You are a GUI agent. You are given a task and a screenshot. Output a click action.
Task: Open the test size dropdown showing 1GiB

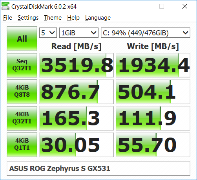[79, 33]
